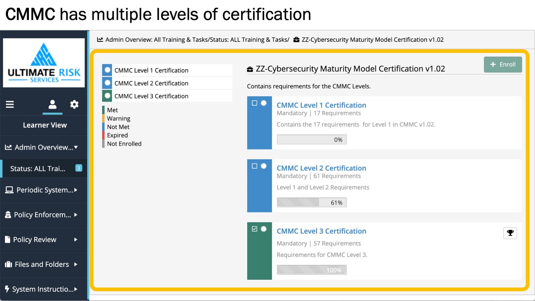Screen dimensions: 535x301
Task: Click the 'Expired' legend text
Action: [117, 135]
